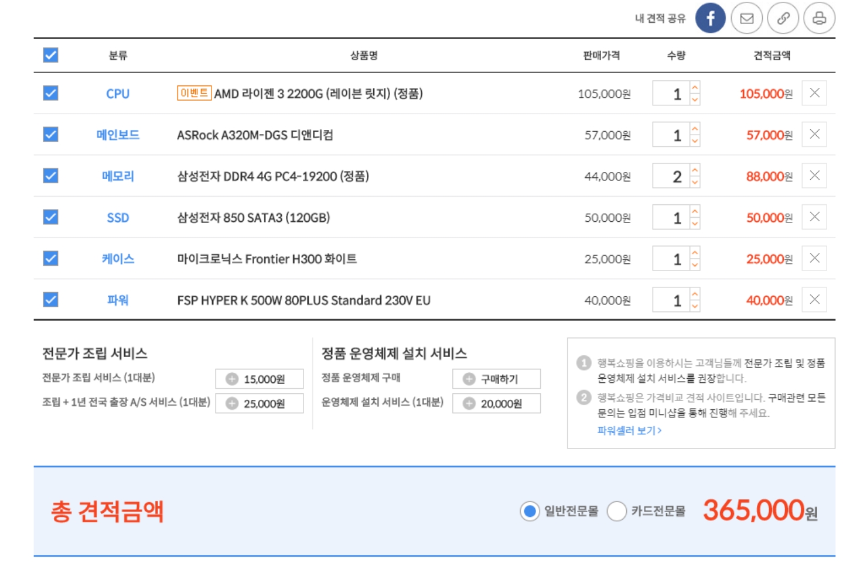
Task: Open the CPU category link
Action: pyautogui.click(x=118, y=94)
